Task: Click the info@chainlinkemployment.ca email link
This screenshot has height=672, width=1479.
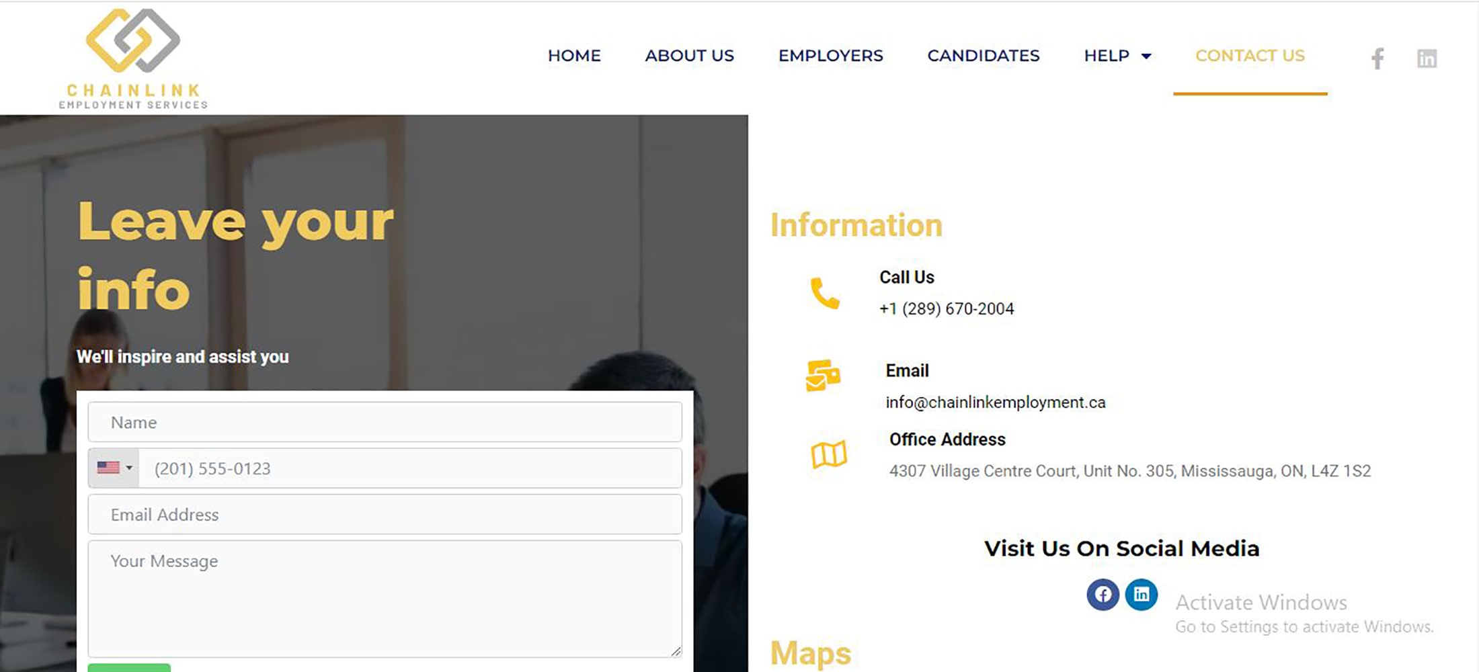Action: click(995, 403)
